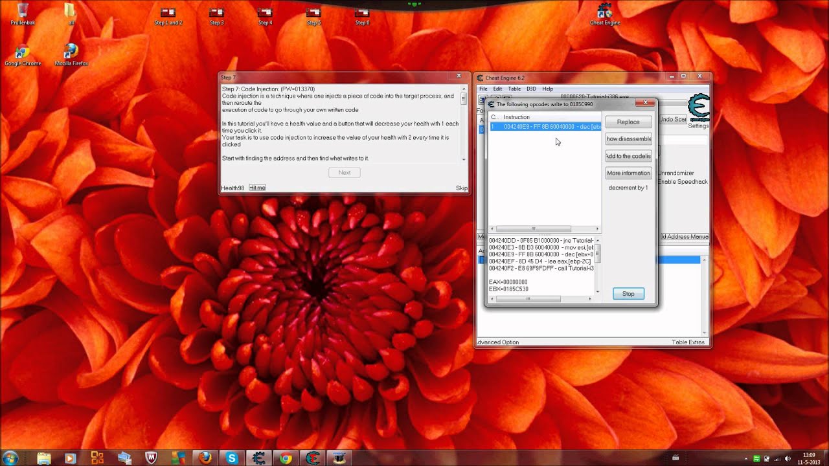Open the Google Chrome desktop shortcut

click(23, 55)
